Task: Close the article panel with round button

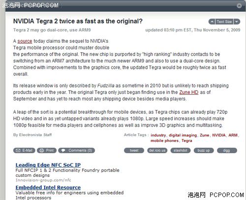Action: coord(239,6)
